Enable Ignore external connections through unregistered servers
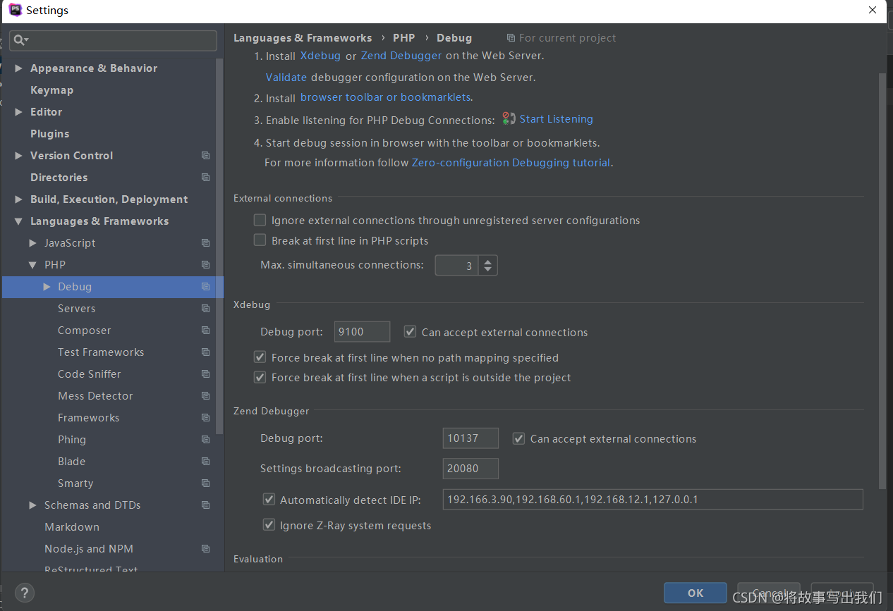Image resolution: width=893 pixels, height=611 pixels. 260,220
